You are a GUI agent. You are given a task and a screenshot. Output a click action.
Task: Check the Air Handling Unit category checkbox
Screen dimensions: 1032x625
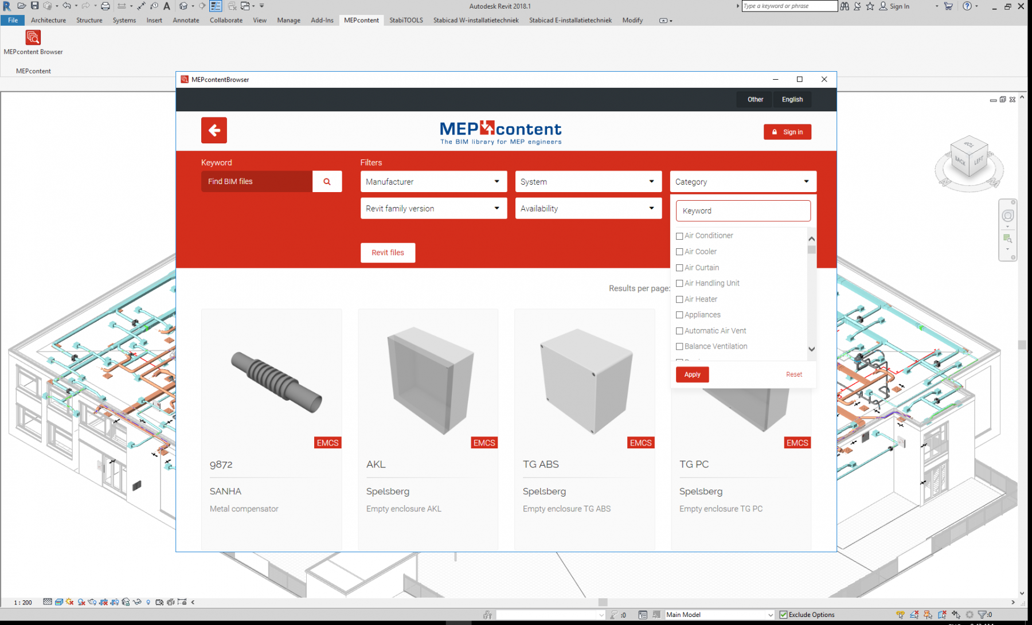tap(679, 283)
